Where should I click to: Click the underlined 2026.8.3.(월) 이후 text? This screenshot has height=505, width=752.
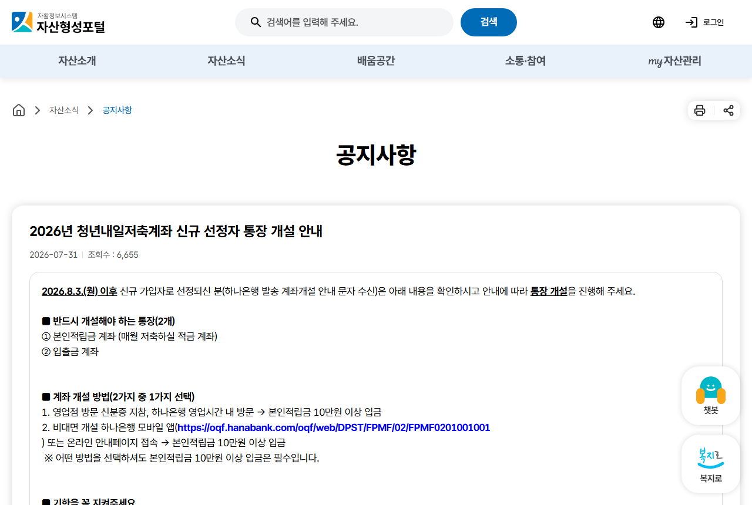point(79,291)
